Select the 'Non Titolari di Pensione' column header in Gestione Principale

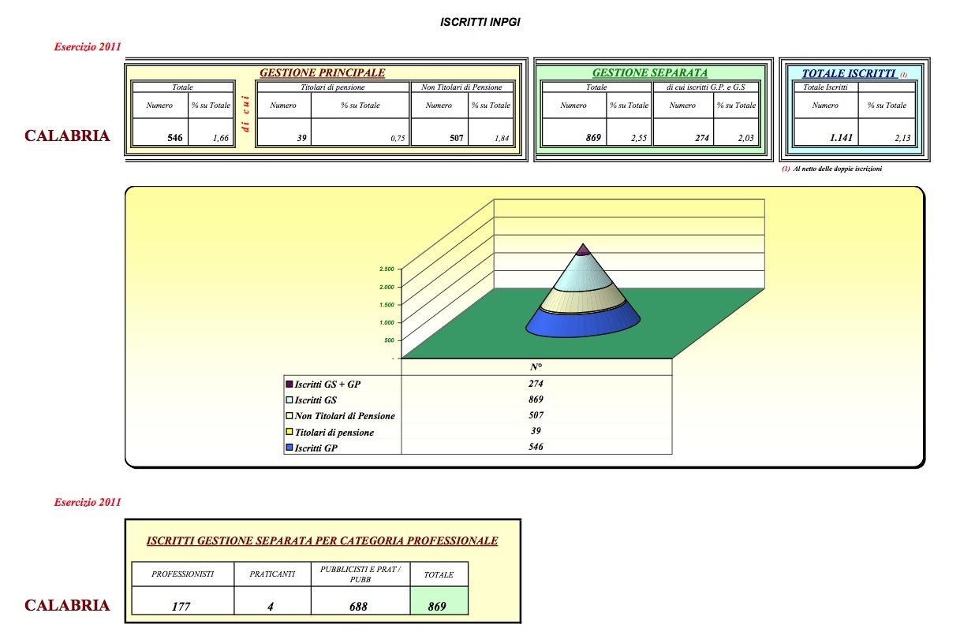[x=462, y=87]
